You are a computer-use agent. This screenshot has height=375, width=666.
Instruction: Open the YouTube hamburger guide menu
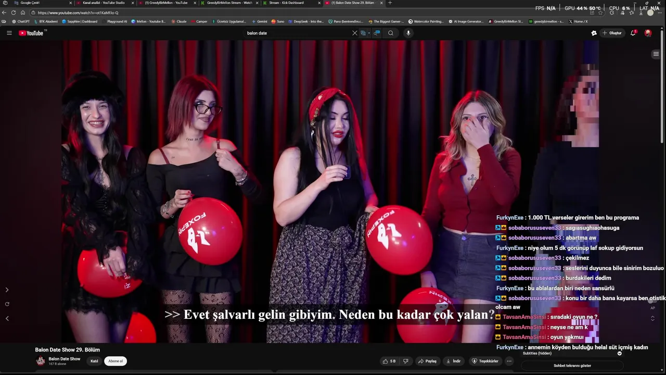pyautogui.click(x=9, y=33)
